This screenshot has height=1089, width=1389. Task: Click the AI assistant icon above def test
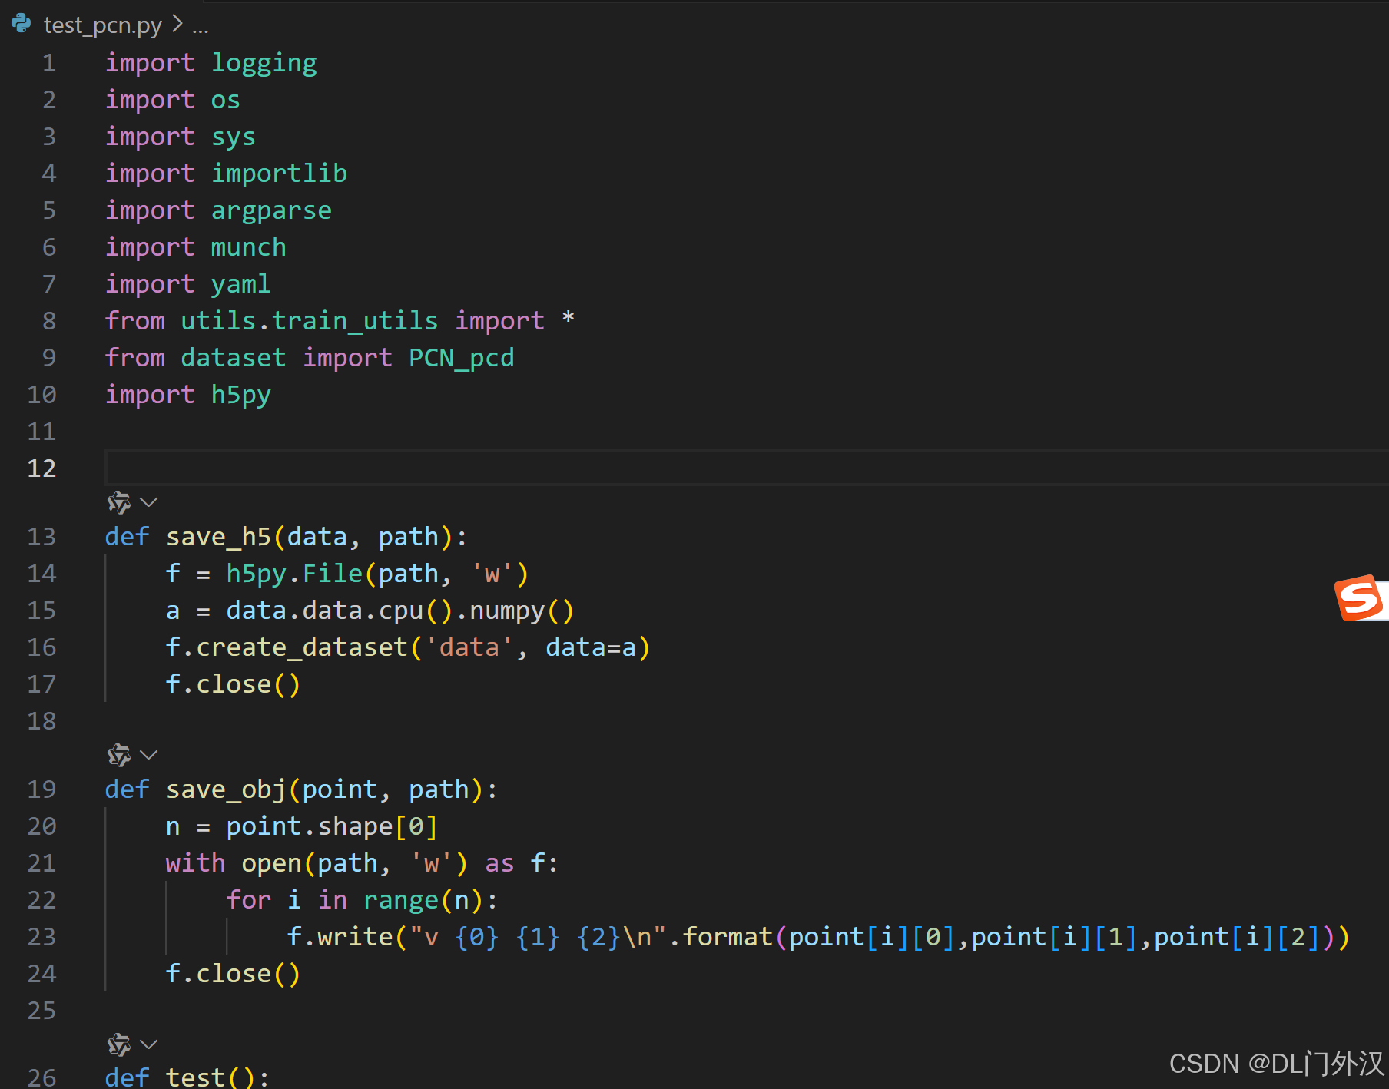(118, 1044)
